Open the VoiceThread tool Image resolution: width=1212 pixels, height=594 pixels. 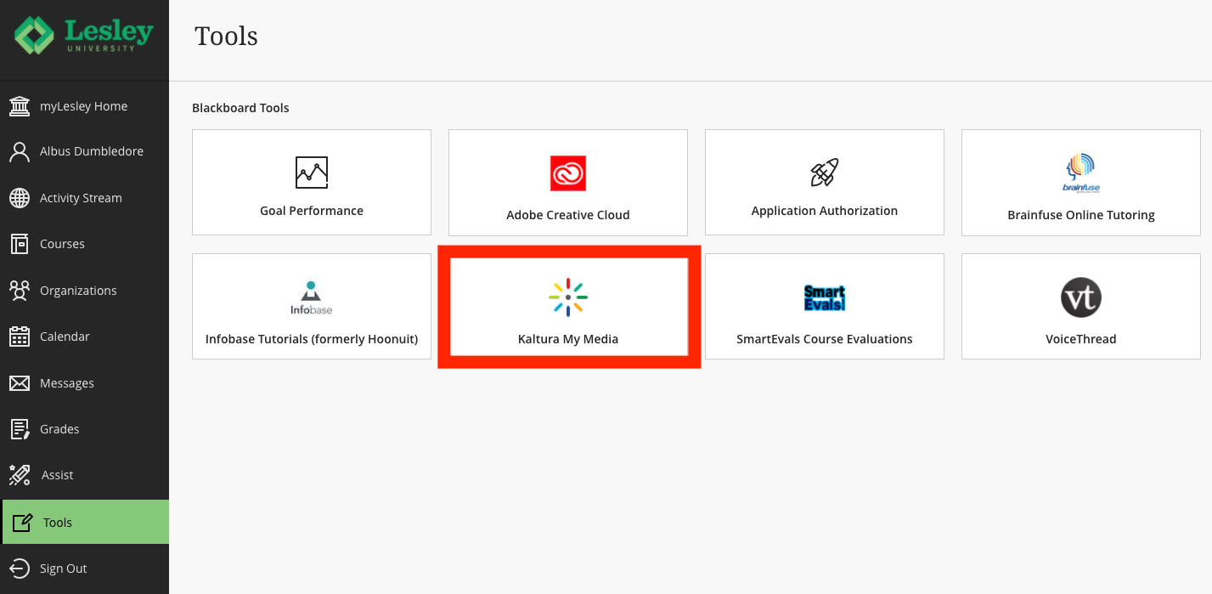(1081, 306)
